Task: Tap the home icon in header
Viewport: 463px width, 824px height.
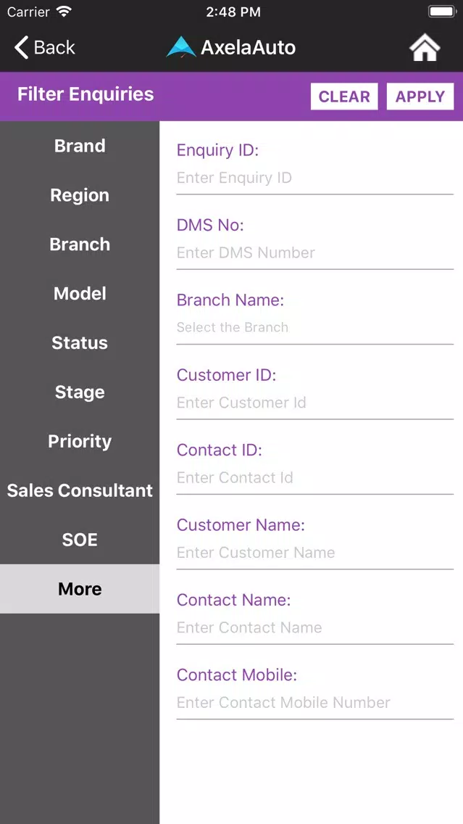Action: point(425,48)
